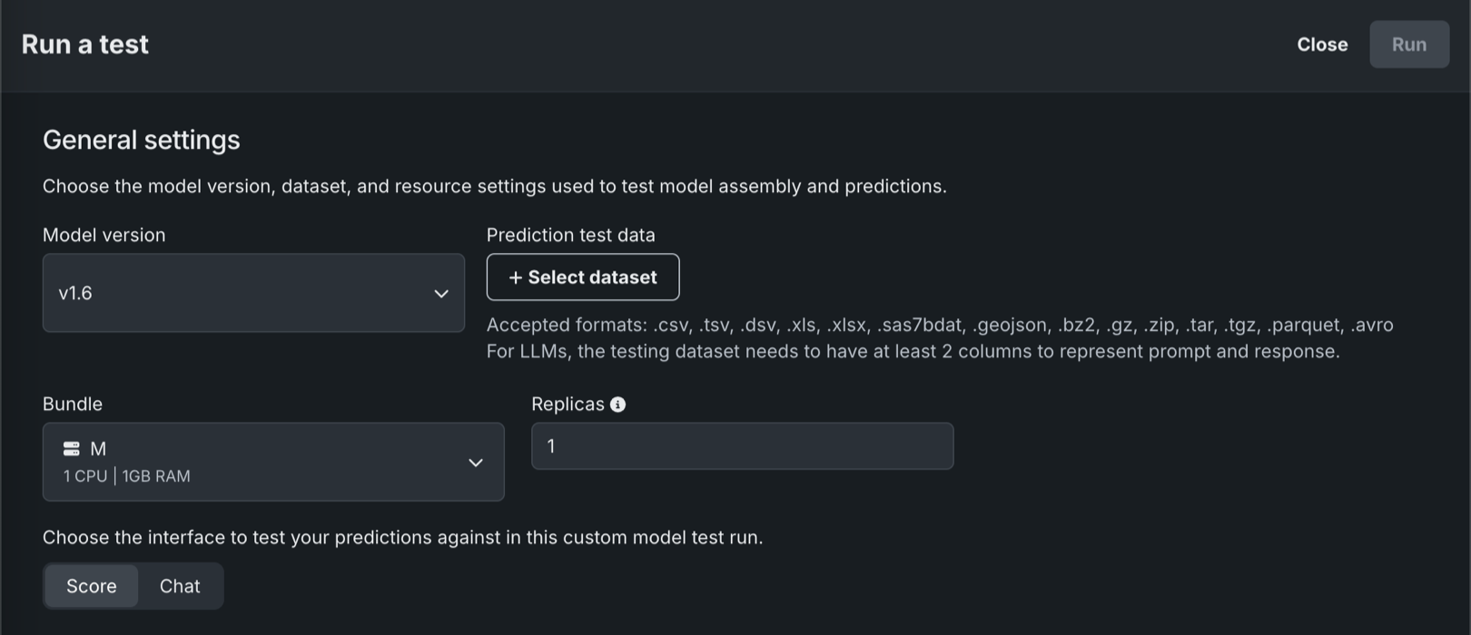Click the Run a test title
The image size is (1471, 635).
(85, 44)
